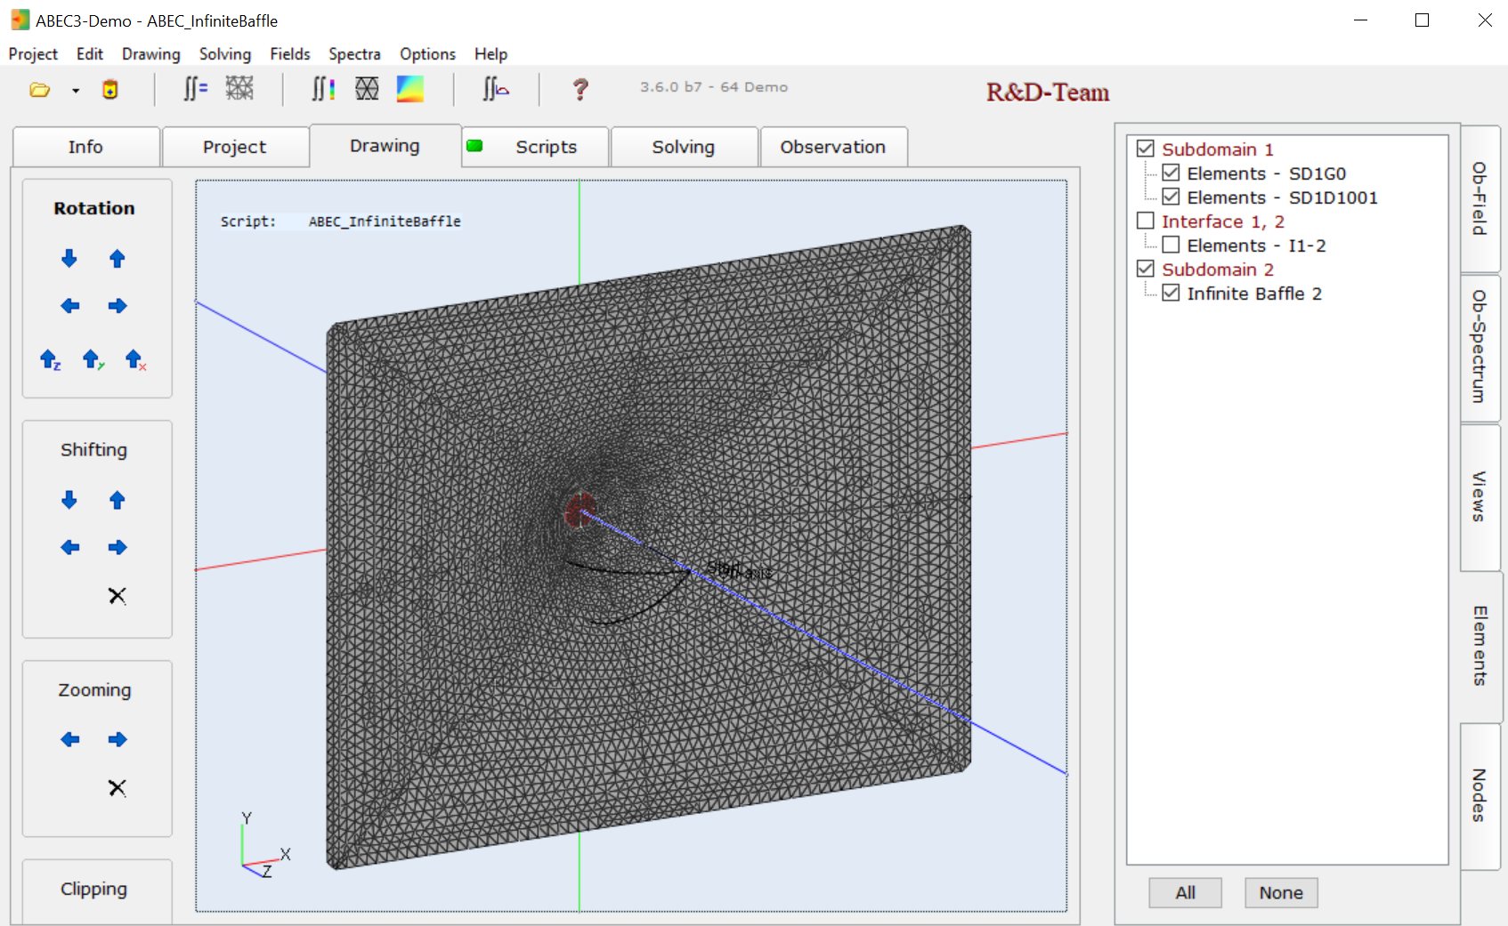Rotate the model upward with the Rotation up arrow

click(x=118, y=259)
